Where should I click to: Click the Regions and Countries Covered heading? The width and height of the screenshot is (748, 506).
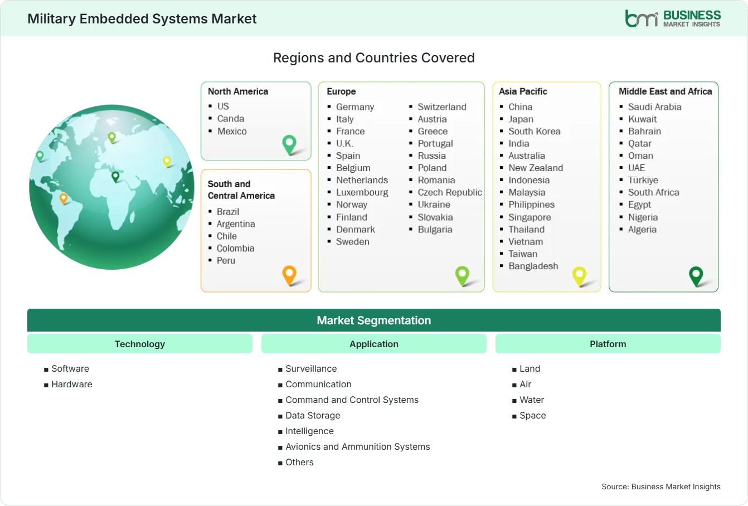pos(374,58)
